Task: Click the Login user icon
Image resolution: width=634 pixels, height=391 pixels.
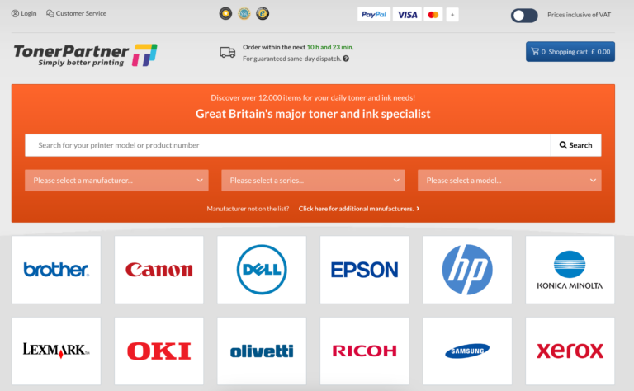Action: pos(15,13)
